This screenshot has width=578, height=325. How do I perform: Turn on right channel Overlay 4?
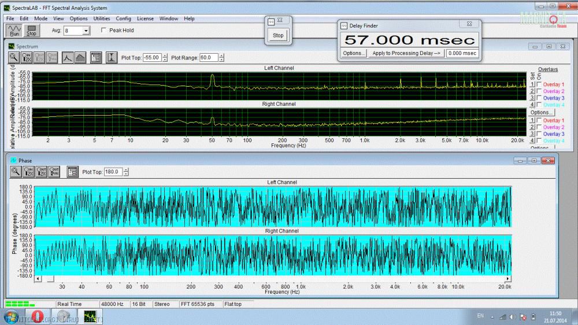tap(539, 141)
